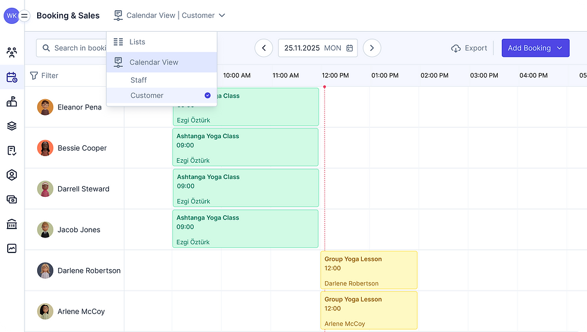Select the Customer calendar view option
This screenshot has width=587, height=332.
(147, 96)
